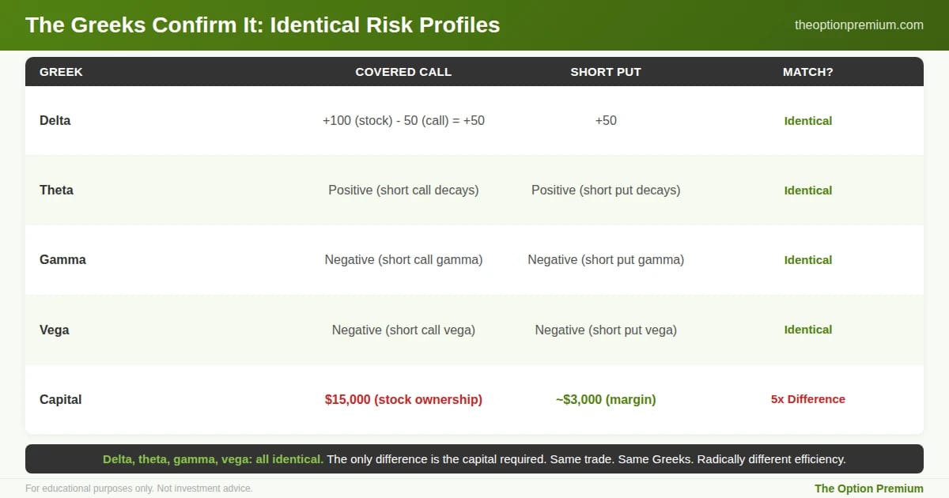
Task: Click the infographic title heading
Action: tap(263, 25)
